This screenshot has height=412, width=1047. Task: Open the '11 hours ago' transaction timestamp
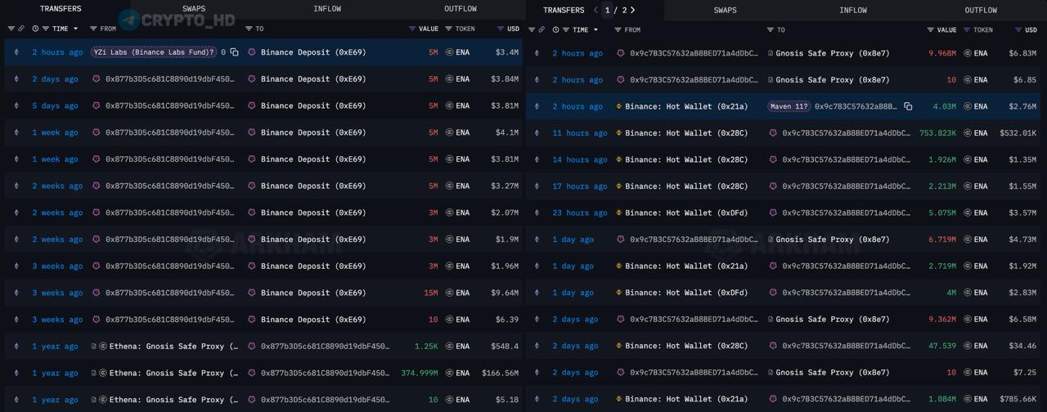579,132
